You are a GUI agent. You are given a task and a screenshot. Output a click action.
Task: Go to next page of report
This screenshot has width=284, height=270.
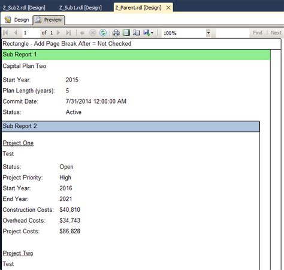58,32
